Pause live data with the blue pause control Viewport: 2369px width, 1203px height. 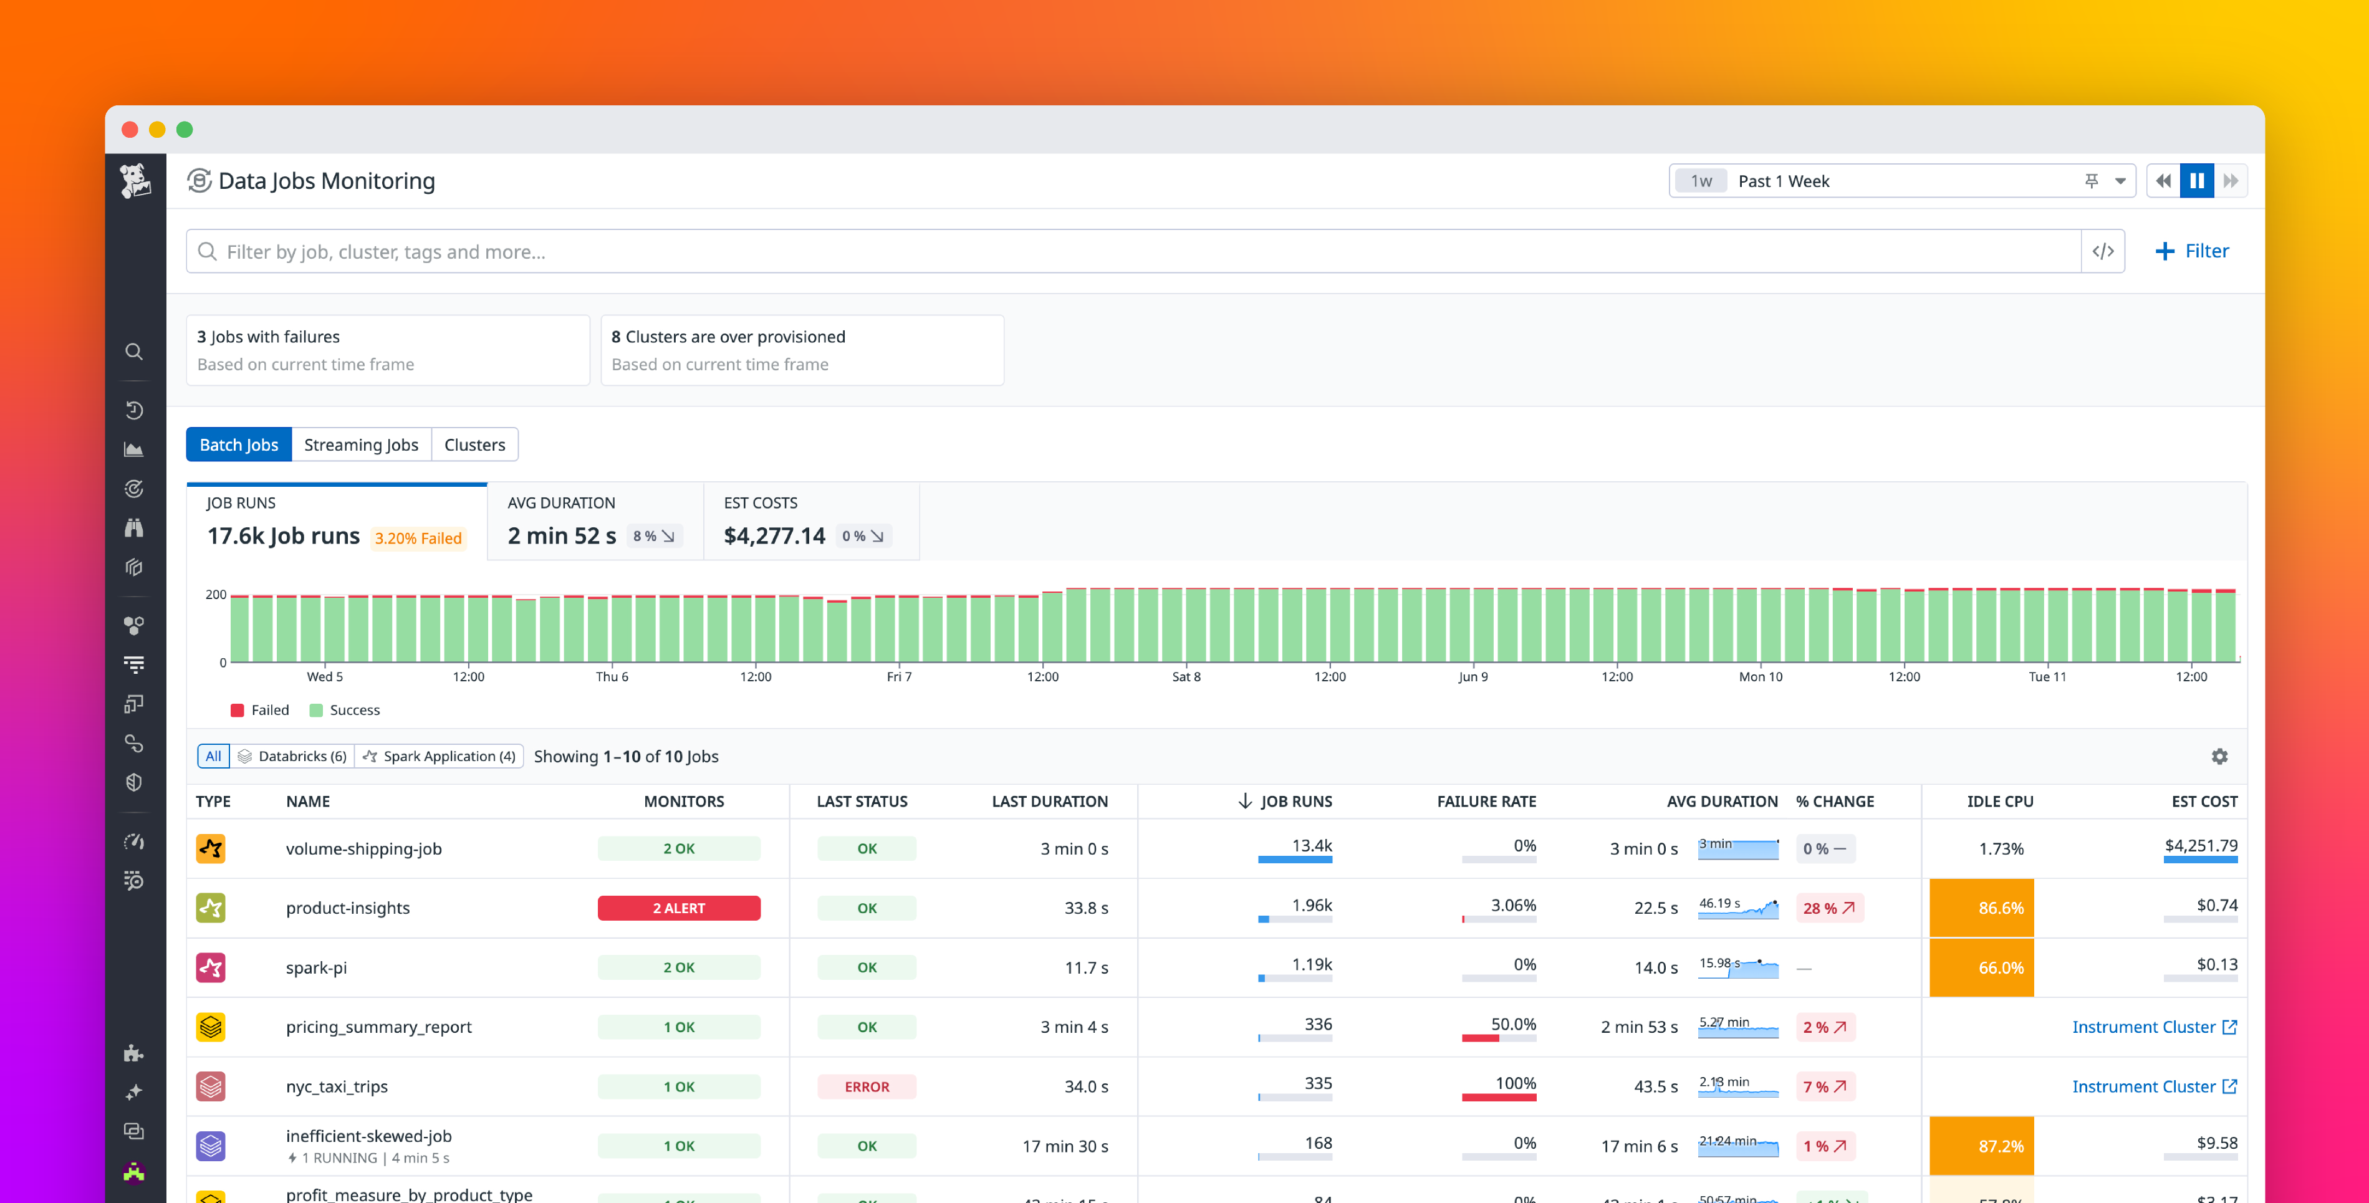2197,180
